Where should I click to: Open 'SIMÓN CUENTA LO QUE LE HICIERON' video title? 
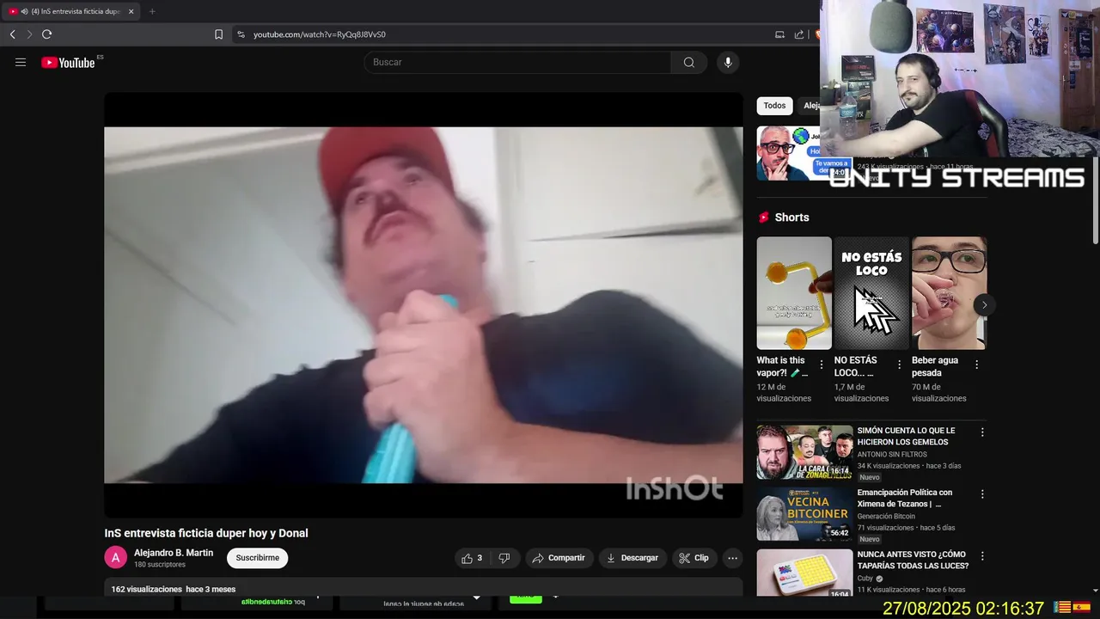906,436
